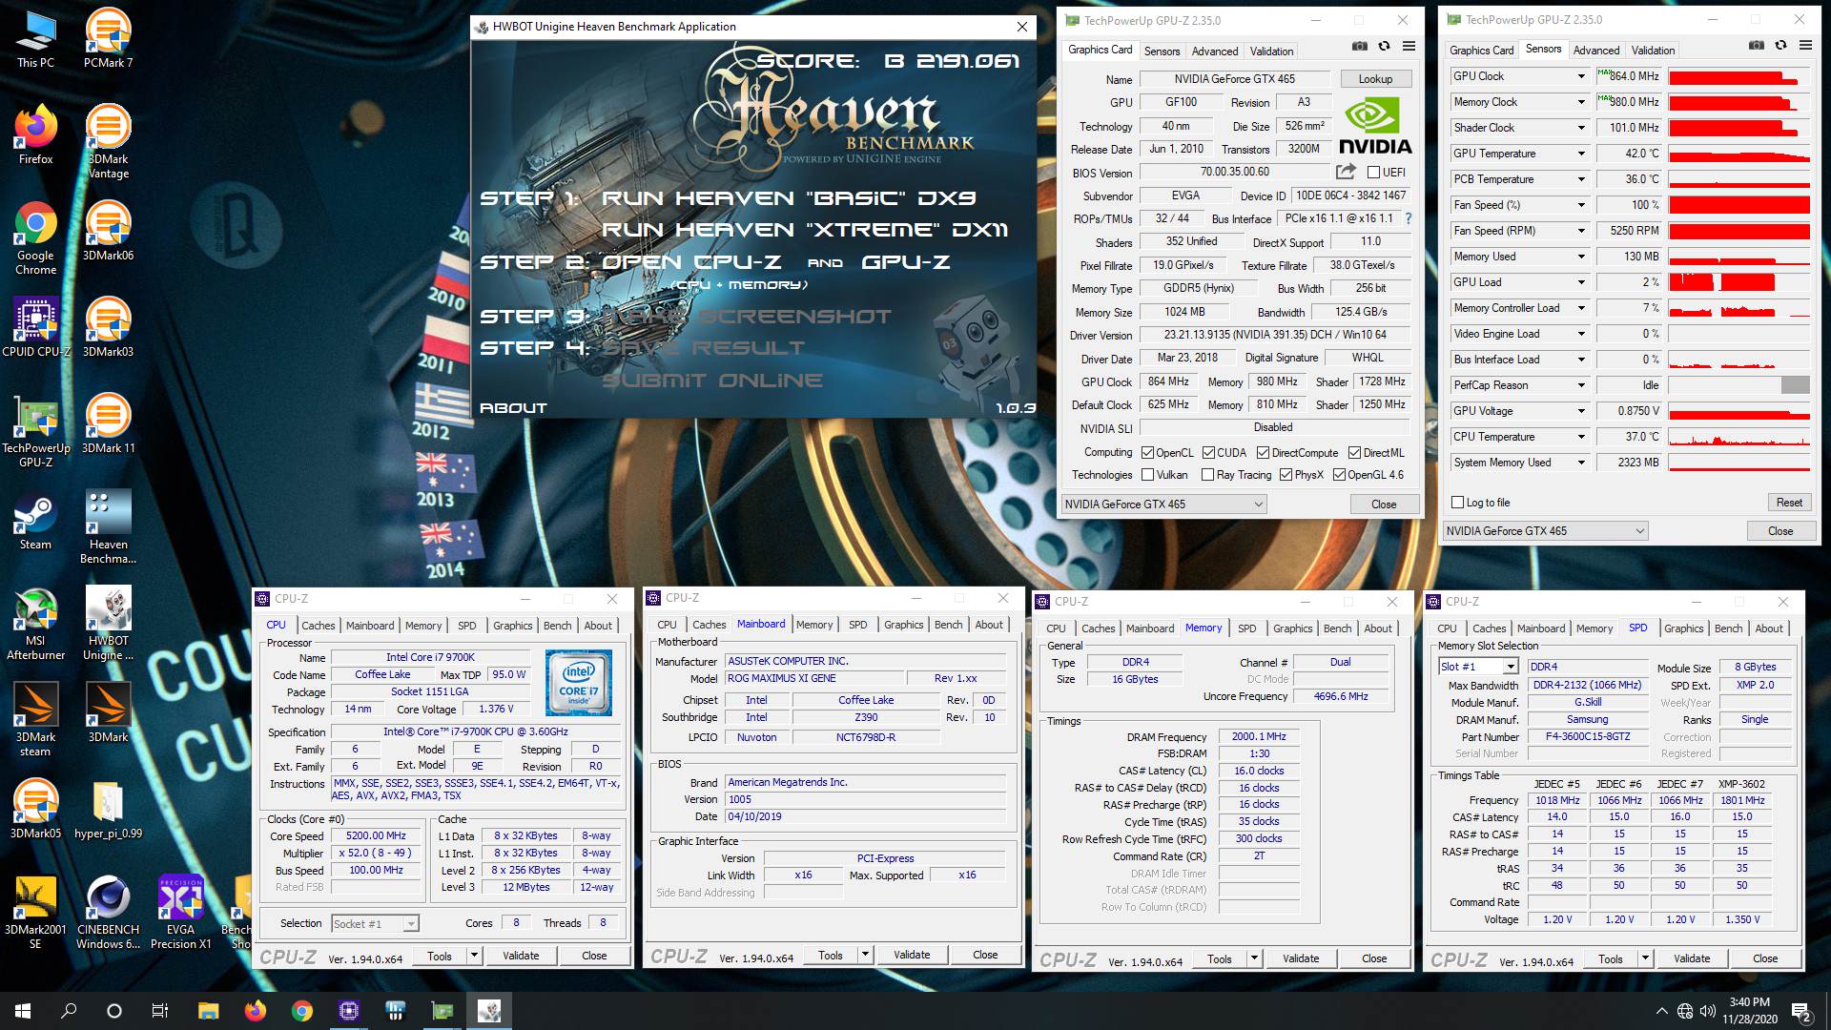The image size is (1831, 1030).
Task: Open the PerfCap Reason sensor dropdown arrow
Action: (1581, 385)
